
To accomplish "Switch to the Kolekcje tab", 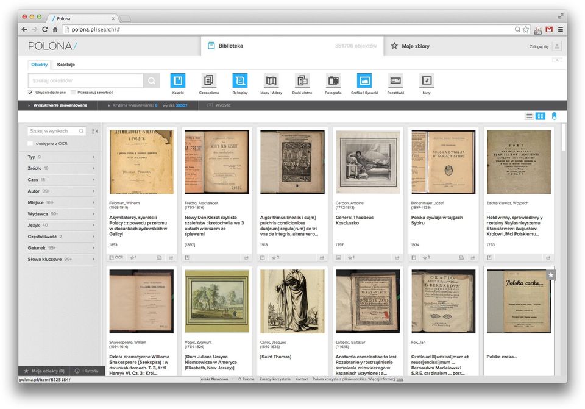I will (x=66, y=65).
